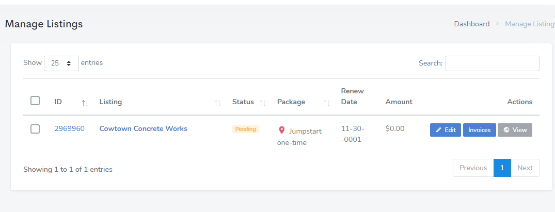Click sort arrows icon for Listing column
The image size is (555, 212).
click(218, 103)
